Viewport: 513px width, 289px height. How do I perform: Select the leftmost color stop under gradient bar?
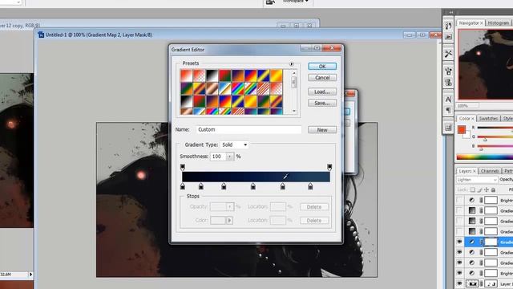183,186
